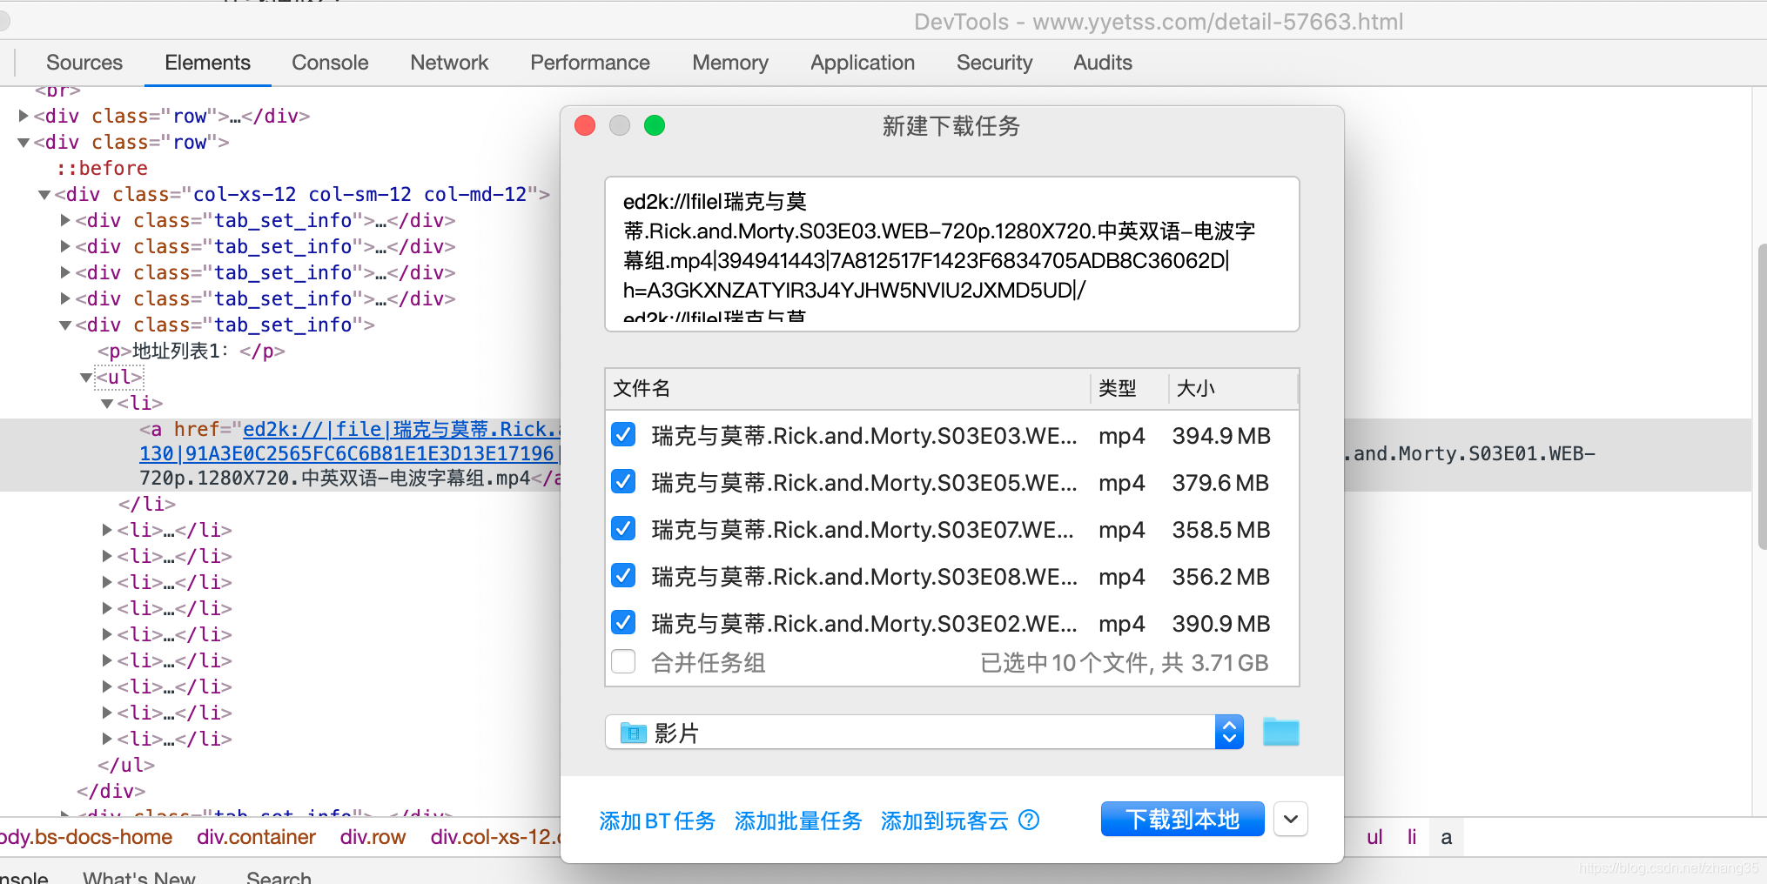Expand the first collapsed li item
Viewport: 1767px width, 884px height.
point(107,530)
